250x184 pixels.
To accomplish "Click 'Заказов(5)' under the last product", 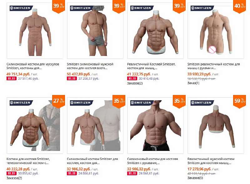I will (195, 178).
